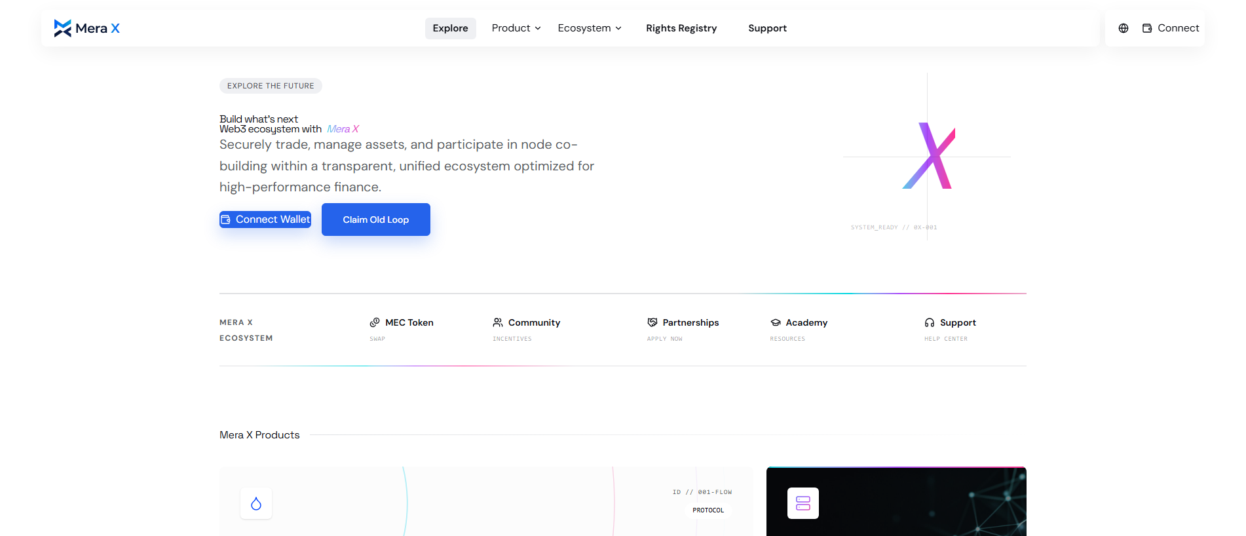Click the Support headphones icon
Viewport: 1246px width, 536px height.
tap(930, 322)
